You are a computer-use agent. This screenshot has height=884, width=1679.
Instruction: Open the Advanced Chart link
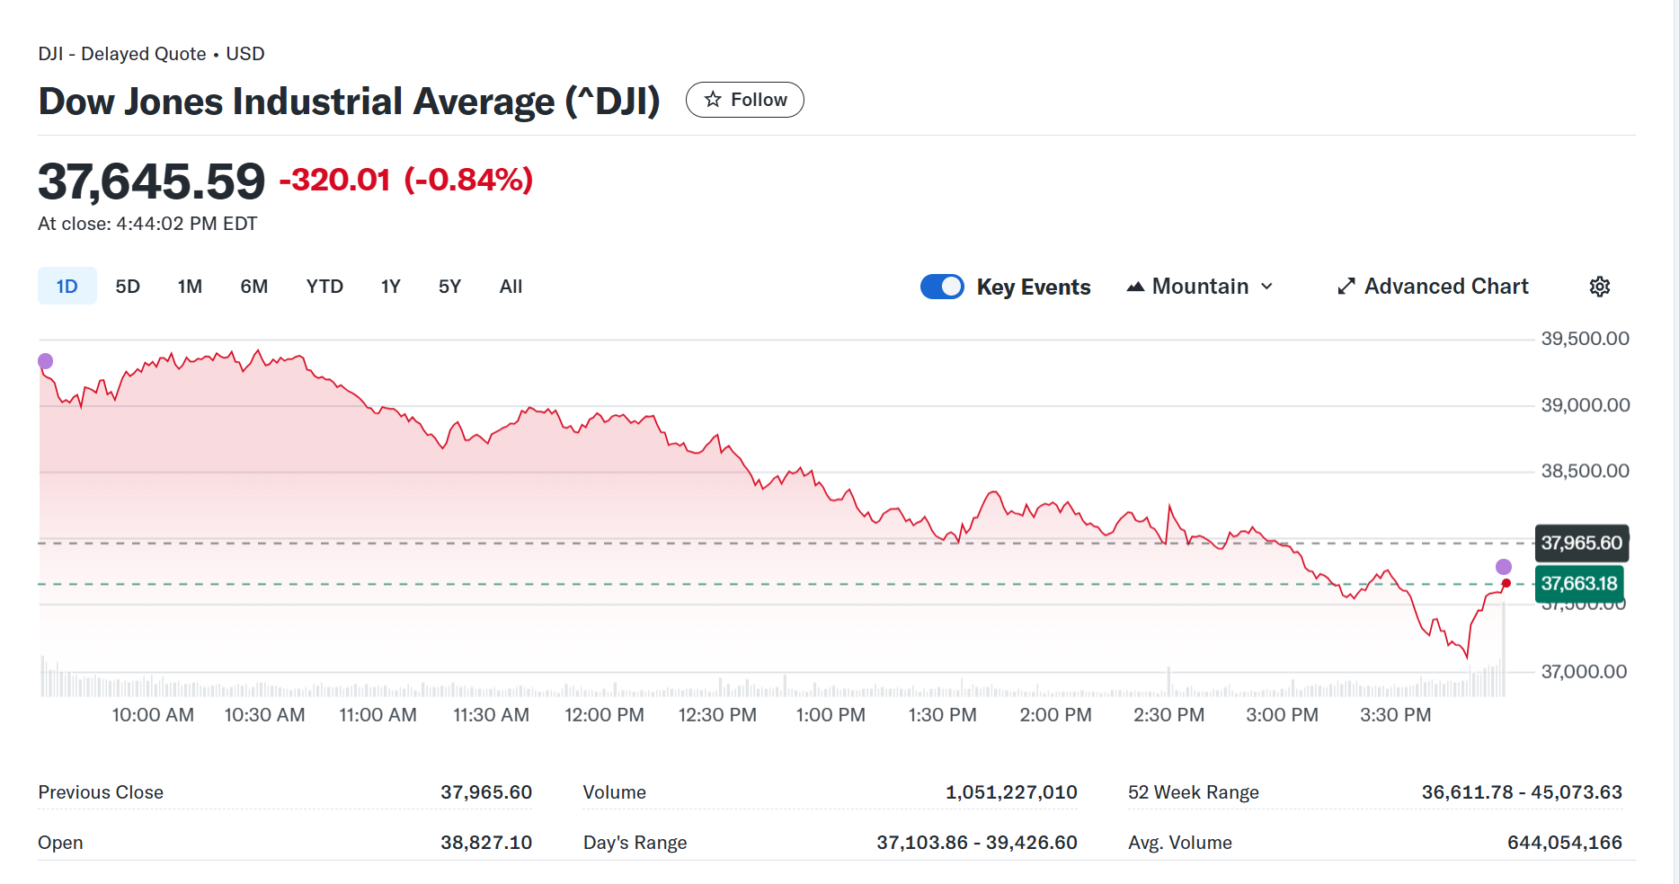pyautogui.click(x=1445, y=287)
